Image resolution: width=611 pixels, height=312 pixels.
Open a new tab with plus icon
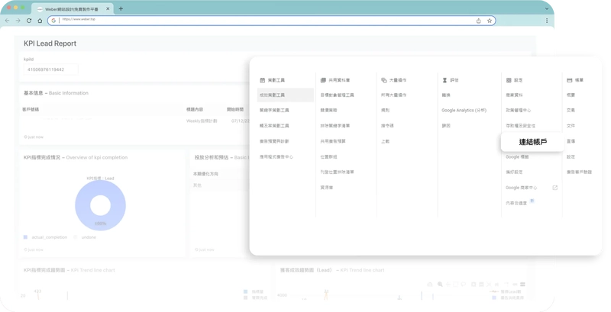pos(121,8)
